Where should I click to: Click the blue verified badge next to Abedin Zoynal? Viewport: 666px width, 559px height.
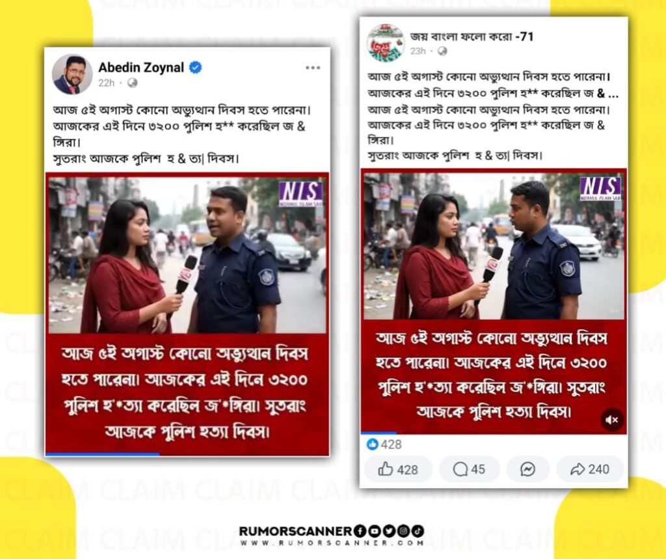pyautogui.click(x=195, y=67)
